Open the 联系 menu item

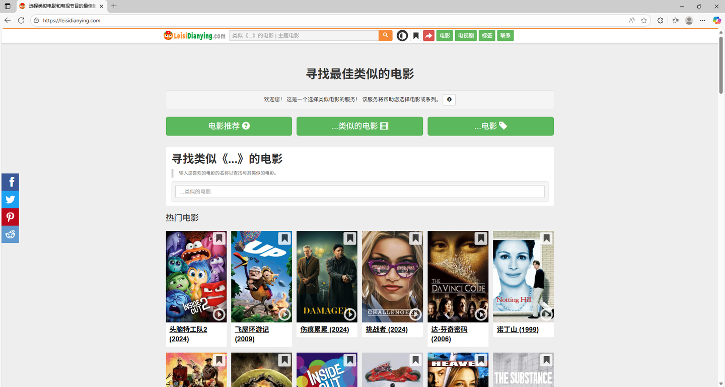[x=505, y=36]
